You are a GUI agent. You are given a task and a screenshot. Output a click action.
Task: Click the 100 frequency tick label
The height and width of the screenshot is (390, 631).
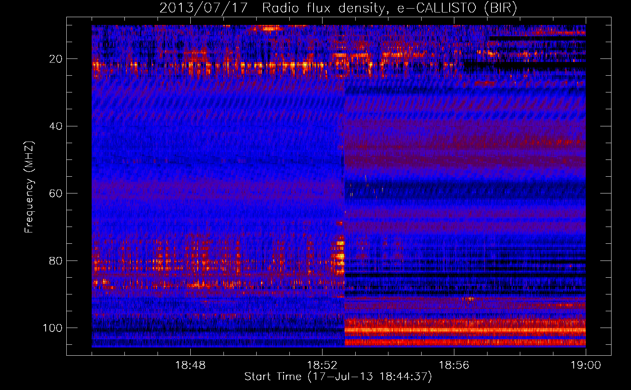coord(53,328)
